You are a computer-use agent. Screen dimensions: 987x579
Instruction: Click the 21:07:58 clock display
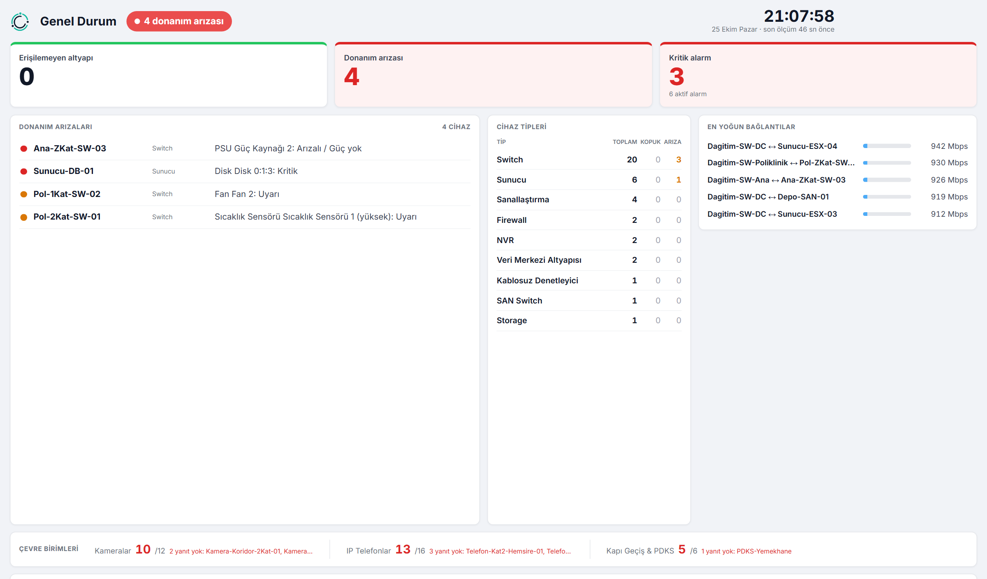(x=799, y=16)
